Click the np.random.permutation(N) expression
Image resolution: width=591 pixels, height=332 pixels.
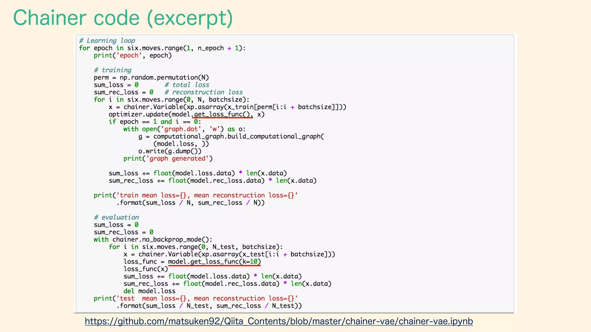pyautogui.click(x=164, y=78)
